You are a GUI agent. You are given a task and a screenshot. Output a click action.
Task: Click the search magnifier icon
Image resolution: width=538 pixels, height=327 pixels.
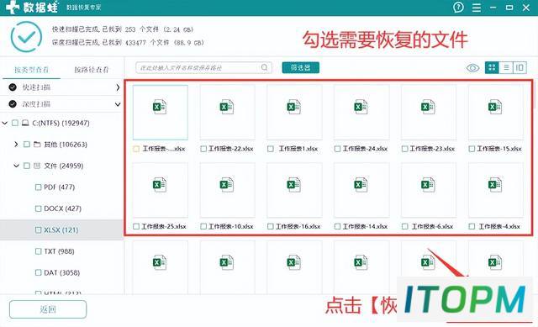pos(264,67)
